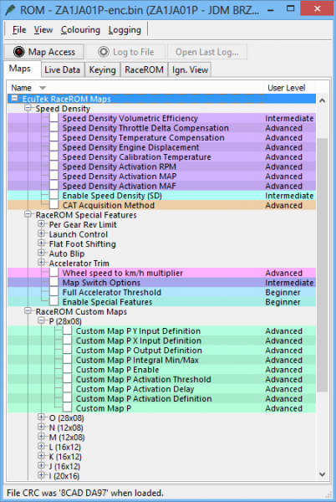Collapse the RaceROM Special Features branch

pos(28,214)
